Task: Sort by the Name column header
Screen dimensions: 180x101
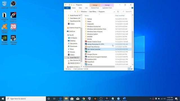Action: pos(87,15)
